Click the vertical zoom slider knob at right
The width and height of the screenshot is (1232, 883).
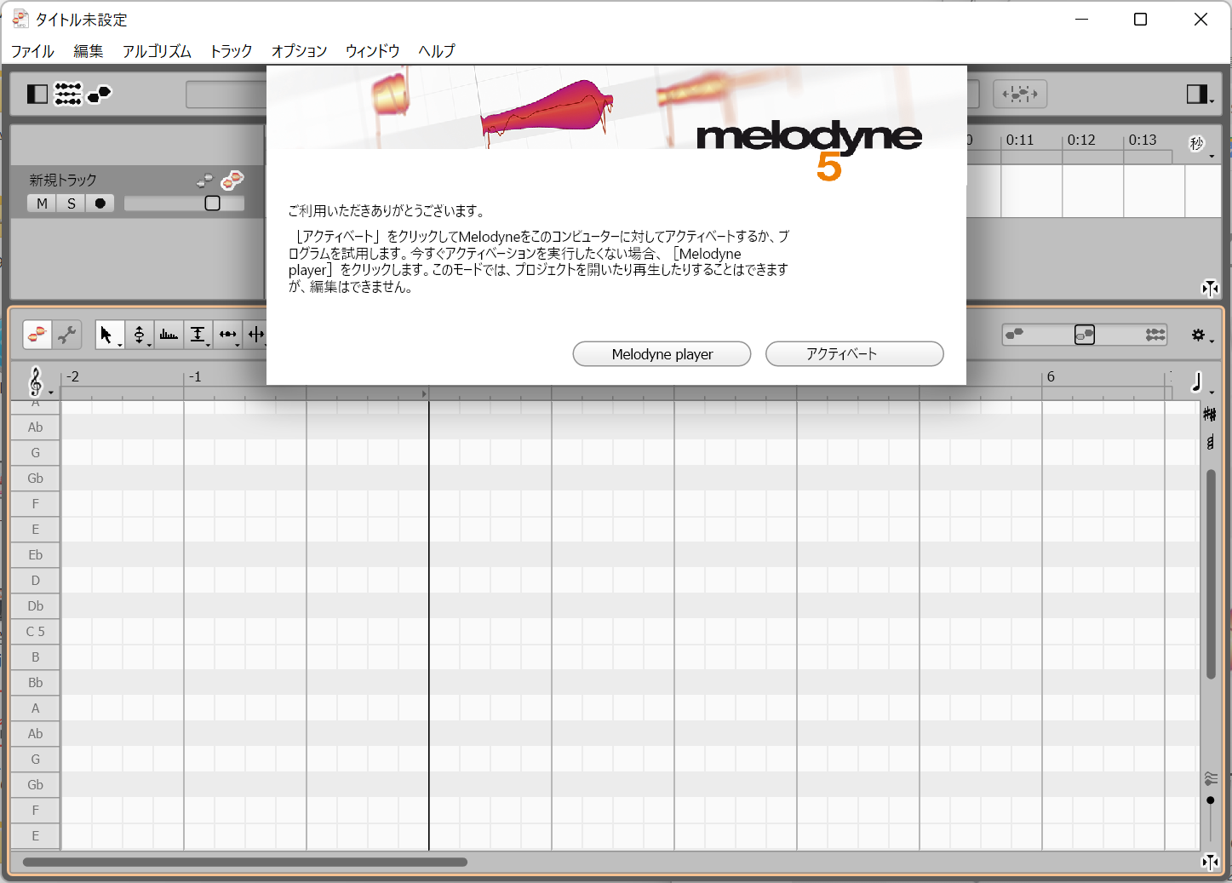[1210, 800]
